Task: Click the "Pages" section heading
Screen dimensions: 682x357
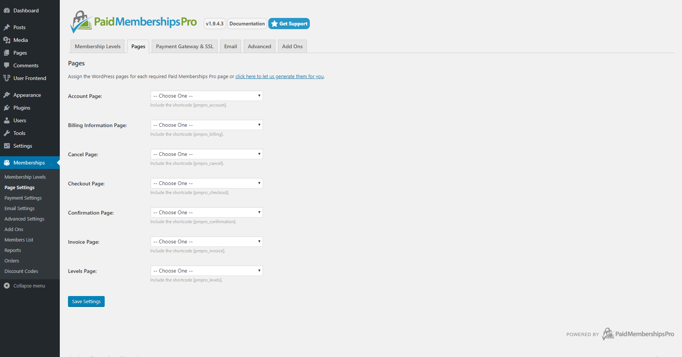Action: click(x=76, y=63)
